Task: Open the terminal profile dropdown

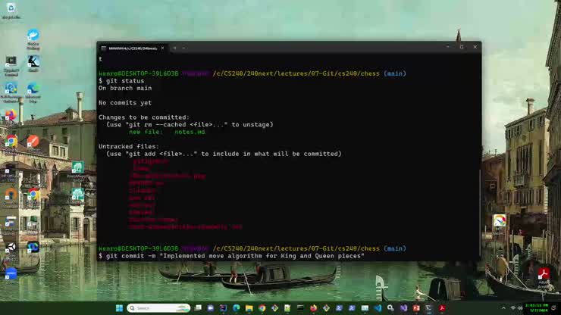Action: (x=184, y=48)
